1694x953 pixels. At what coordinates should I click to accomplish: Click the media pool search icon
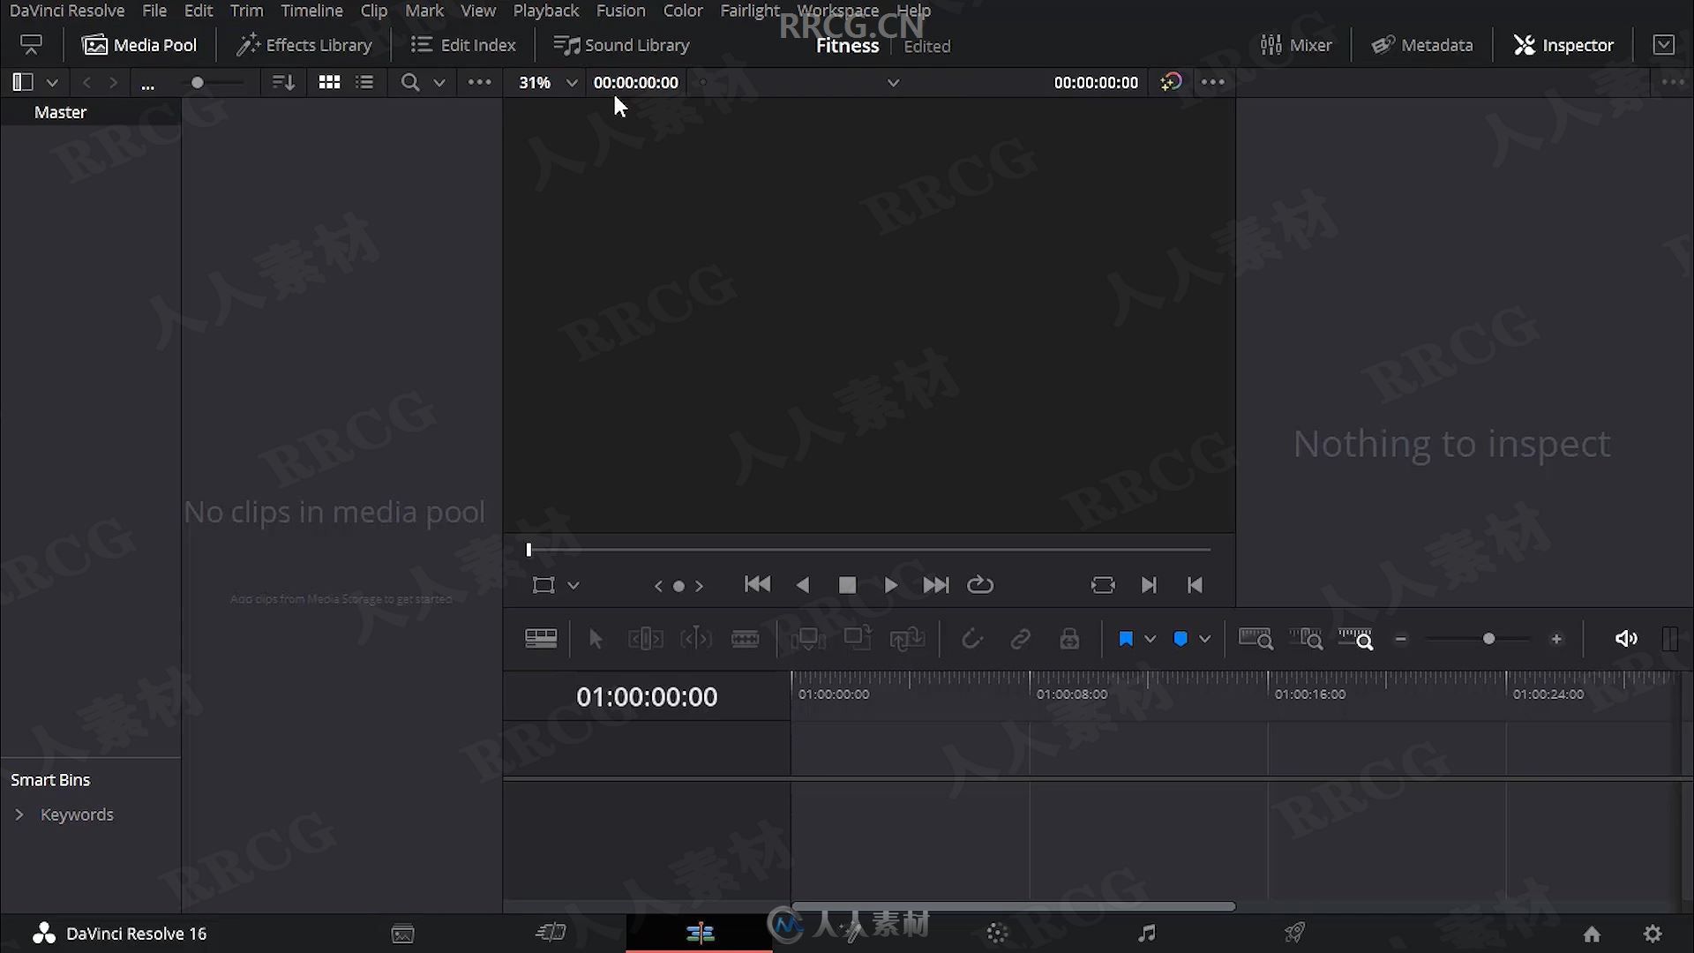click(409, 82)
